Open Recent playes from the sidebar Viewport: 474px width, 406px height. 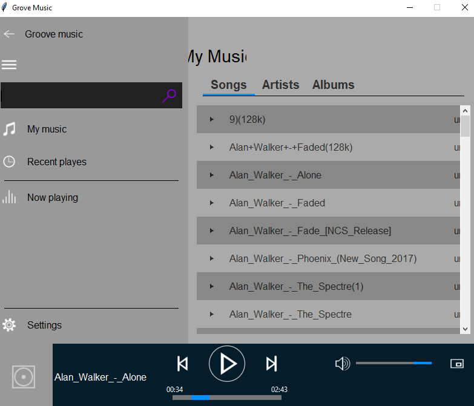(x=57, y=162)
